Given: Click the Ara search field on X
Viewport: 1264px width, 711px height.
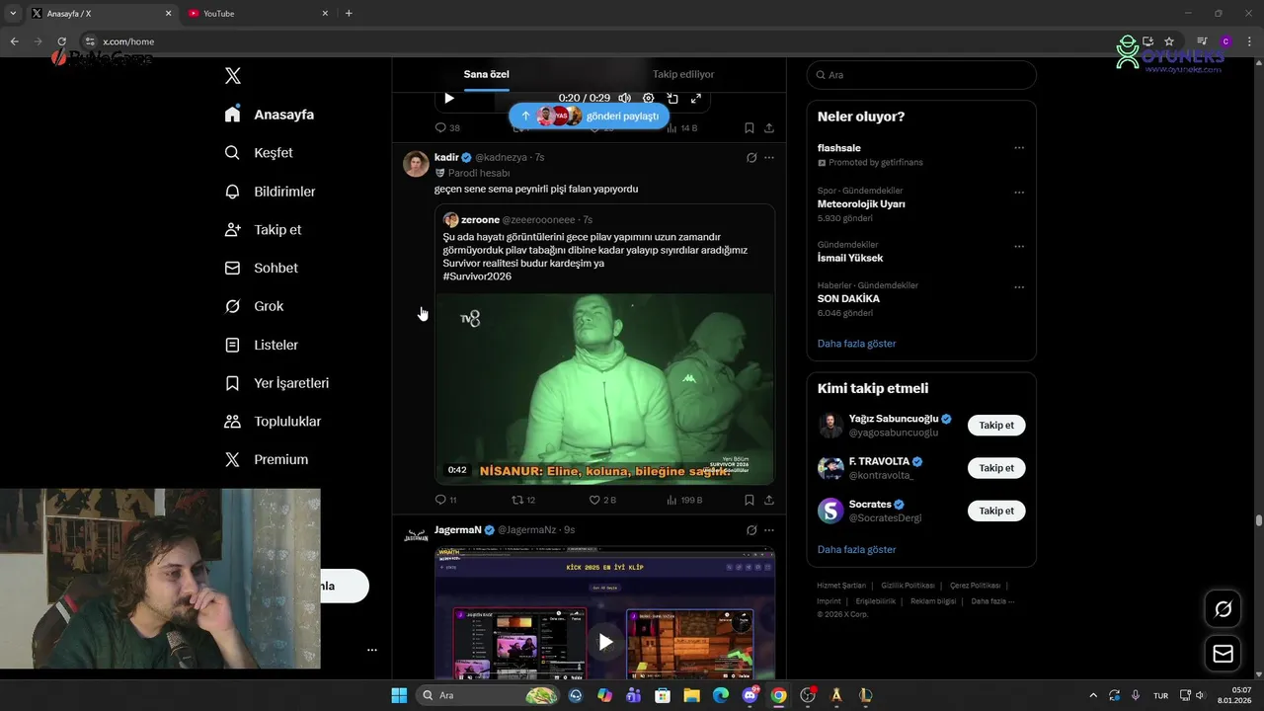Looking at the screenshot, I should click(x=921, y=75).
